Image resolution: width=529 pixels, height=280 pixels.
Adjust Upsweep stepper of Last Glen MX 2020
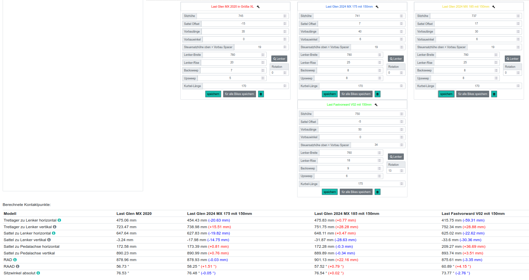[x=263, y=78]
